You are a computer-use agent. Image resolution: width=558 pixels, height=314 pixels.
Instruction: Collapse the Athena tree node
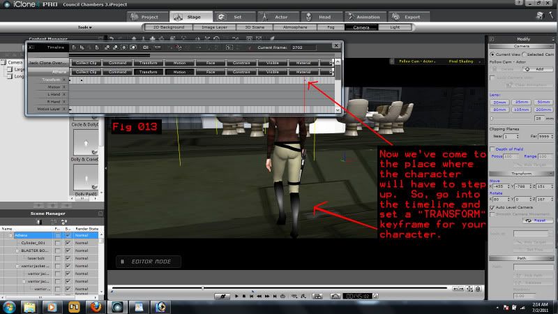pyautogui.click(x=10, y=235)
